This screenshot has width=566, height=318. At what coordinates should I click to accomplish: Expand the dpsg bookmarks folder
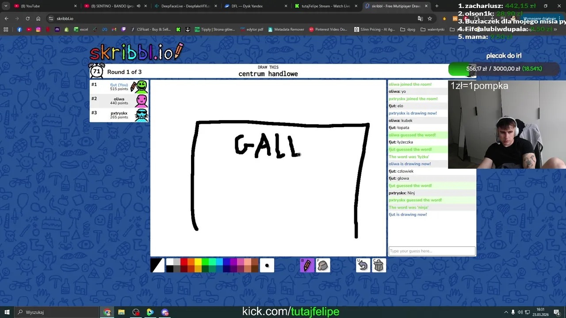[x=408, y=30]
